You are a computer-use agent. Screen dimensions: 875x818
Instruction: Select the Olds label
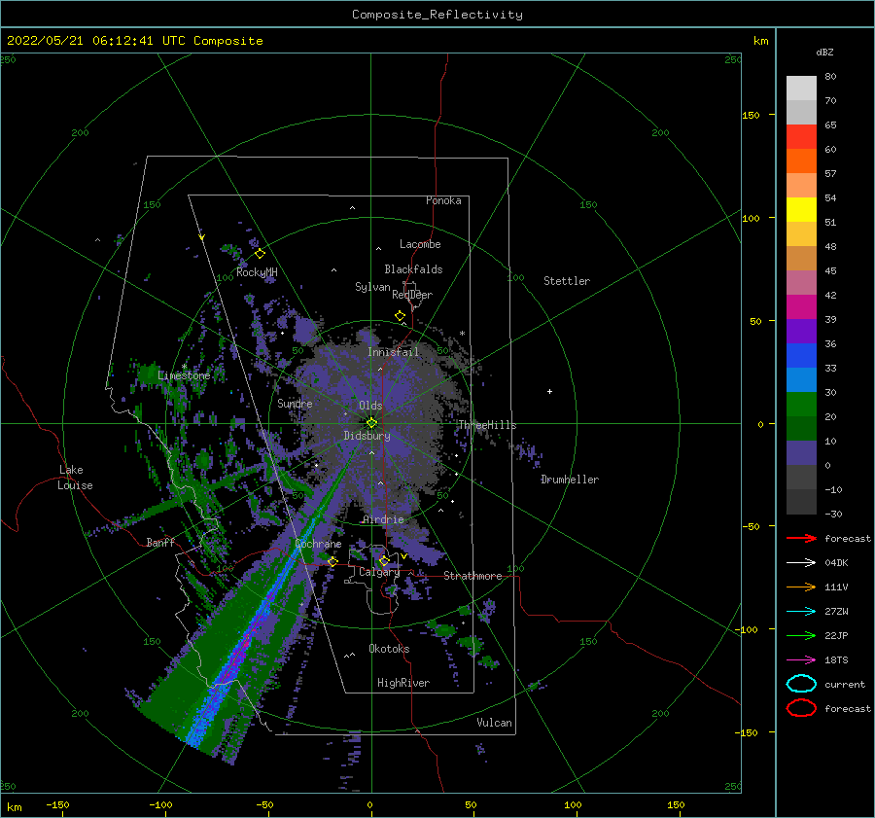(370, 406)
